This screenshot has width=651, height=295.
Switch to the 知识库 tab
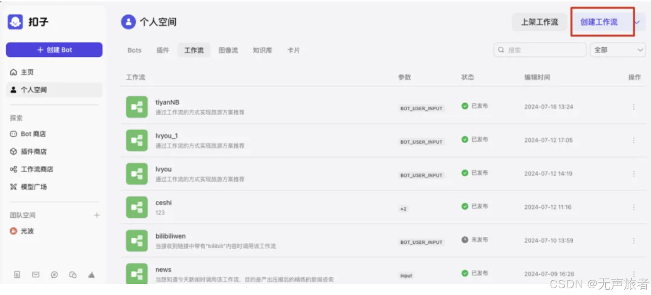(x=262, y=50)
